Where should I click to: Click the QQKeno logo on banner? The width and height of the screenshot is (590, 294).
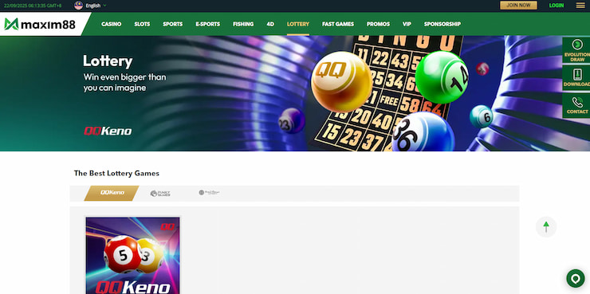[108, 131]
